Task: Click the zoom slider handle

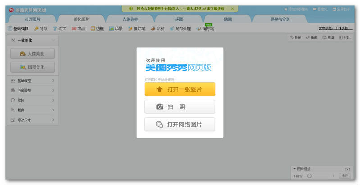Action: pyautogui.click(x=310, y=176)
